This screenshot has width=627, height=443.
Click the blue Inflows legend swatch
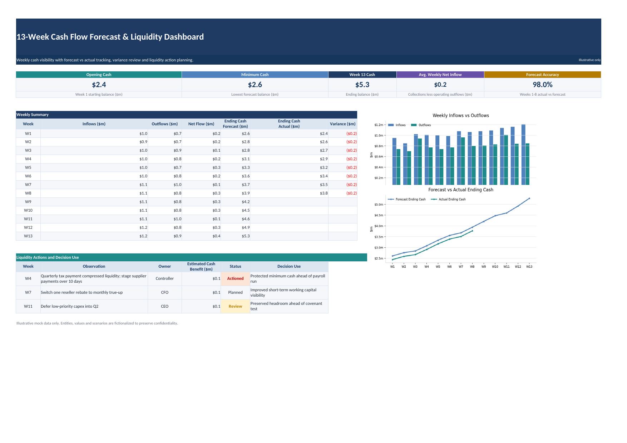[391, 125]
